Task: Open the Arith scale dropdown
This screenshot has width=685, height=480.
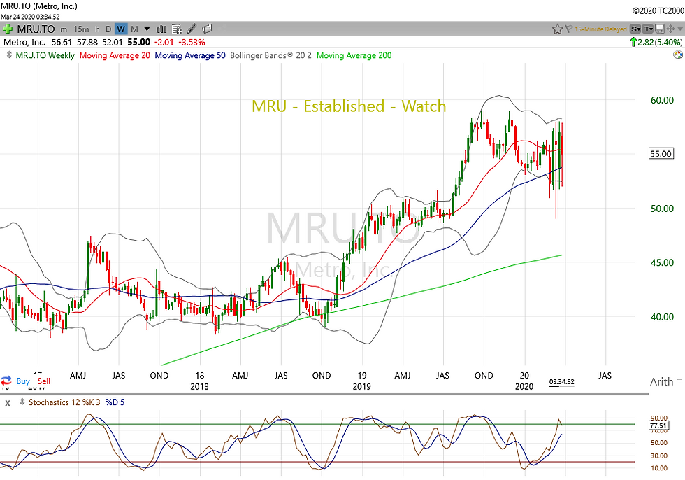Action: tap(665, 381)
